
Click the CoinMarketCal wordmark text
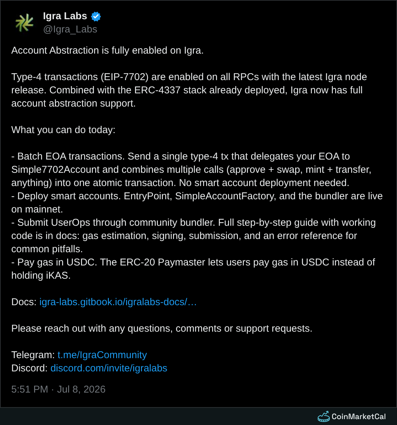point(359,417)
